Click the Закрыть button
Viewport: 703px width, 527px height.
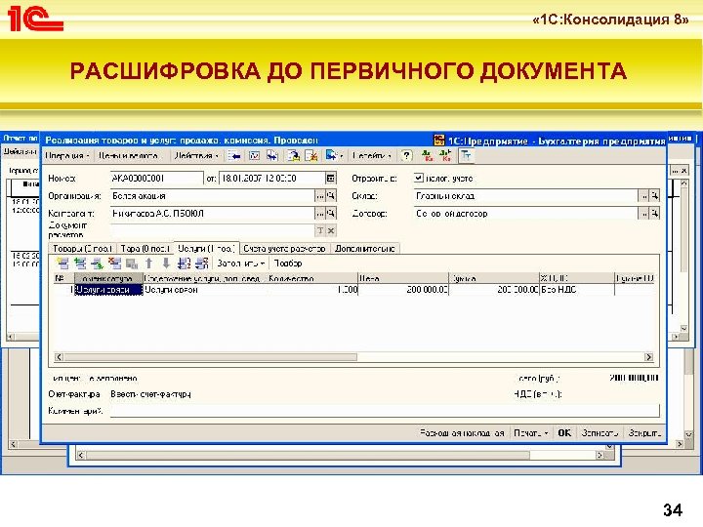tap(644, 433)
